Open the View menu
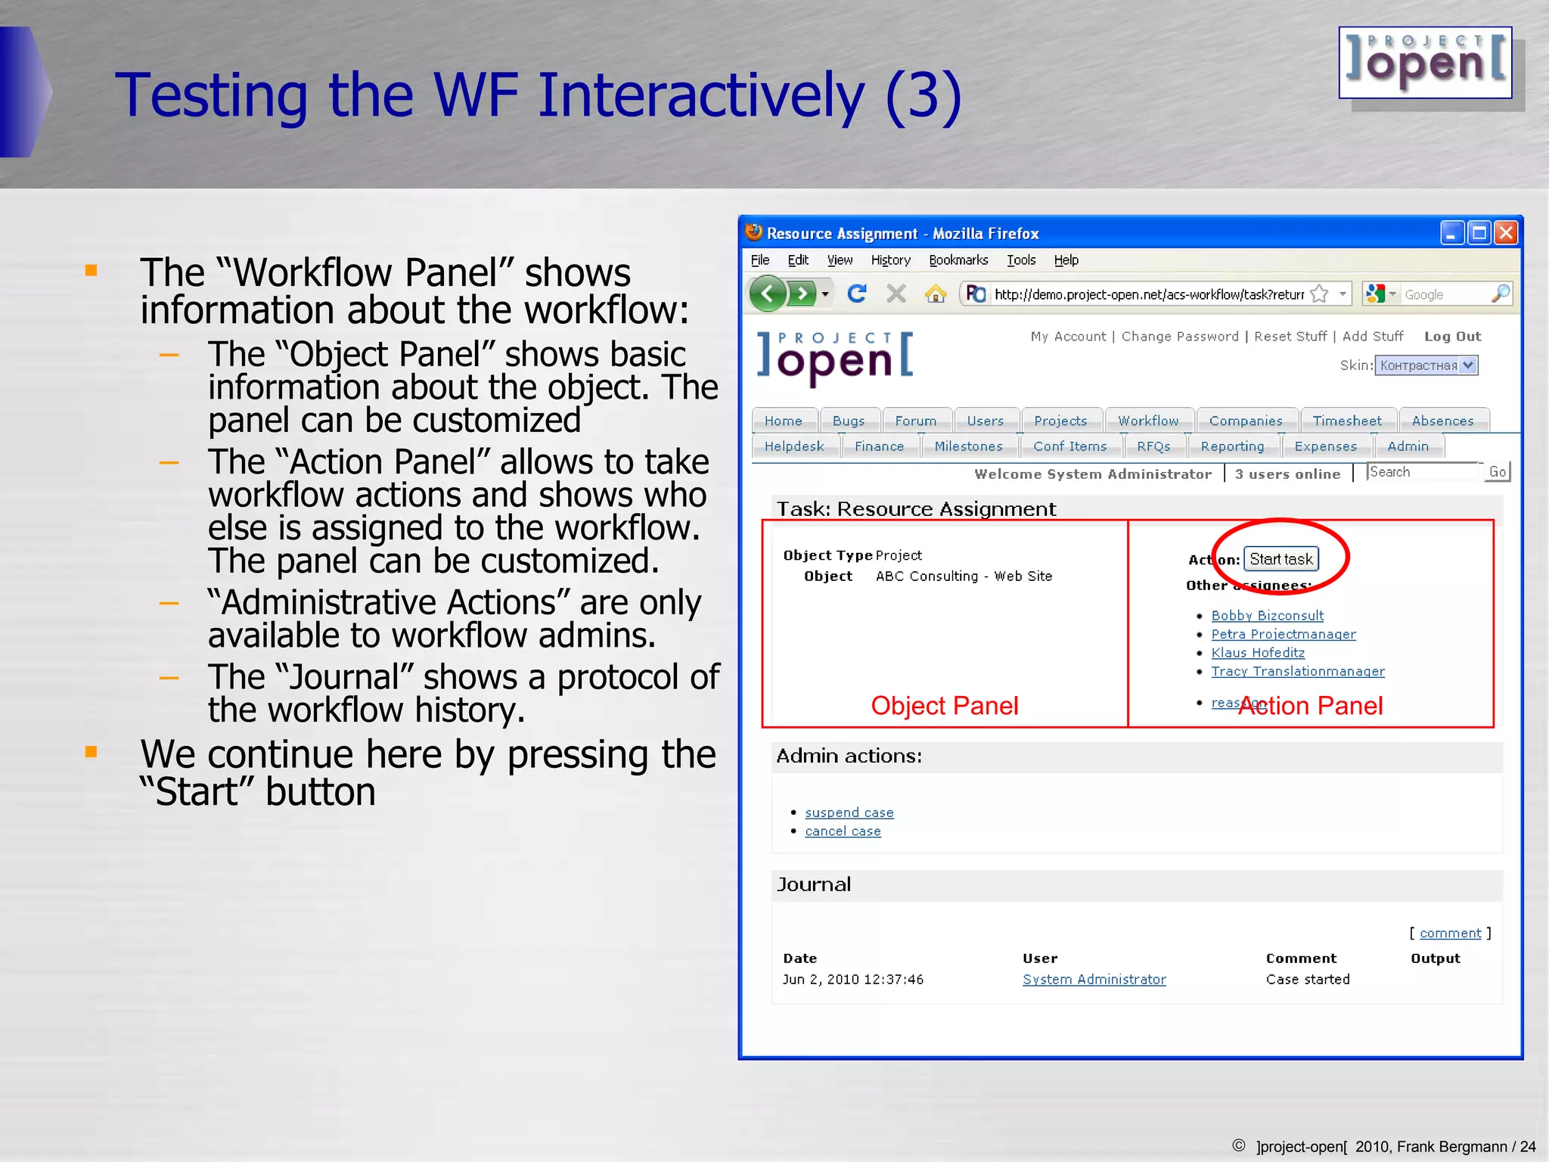This screenshot has height=1162, width=1549. point(840,260)
